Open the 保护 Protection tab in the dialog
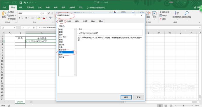Image resolution: width=202 pixels, height=107 pixels. 101,21
